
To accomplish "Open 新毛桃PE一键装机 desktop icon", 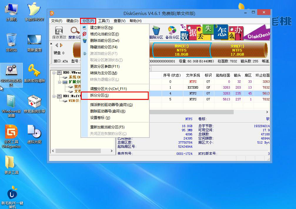I will (x=12, y=197).
